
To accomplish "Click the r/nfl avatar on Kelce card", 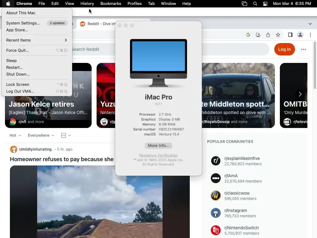I will [13, 121].
